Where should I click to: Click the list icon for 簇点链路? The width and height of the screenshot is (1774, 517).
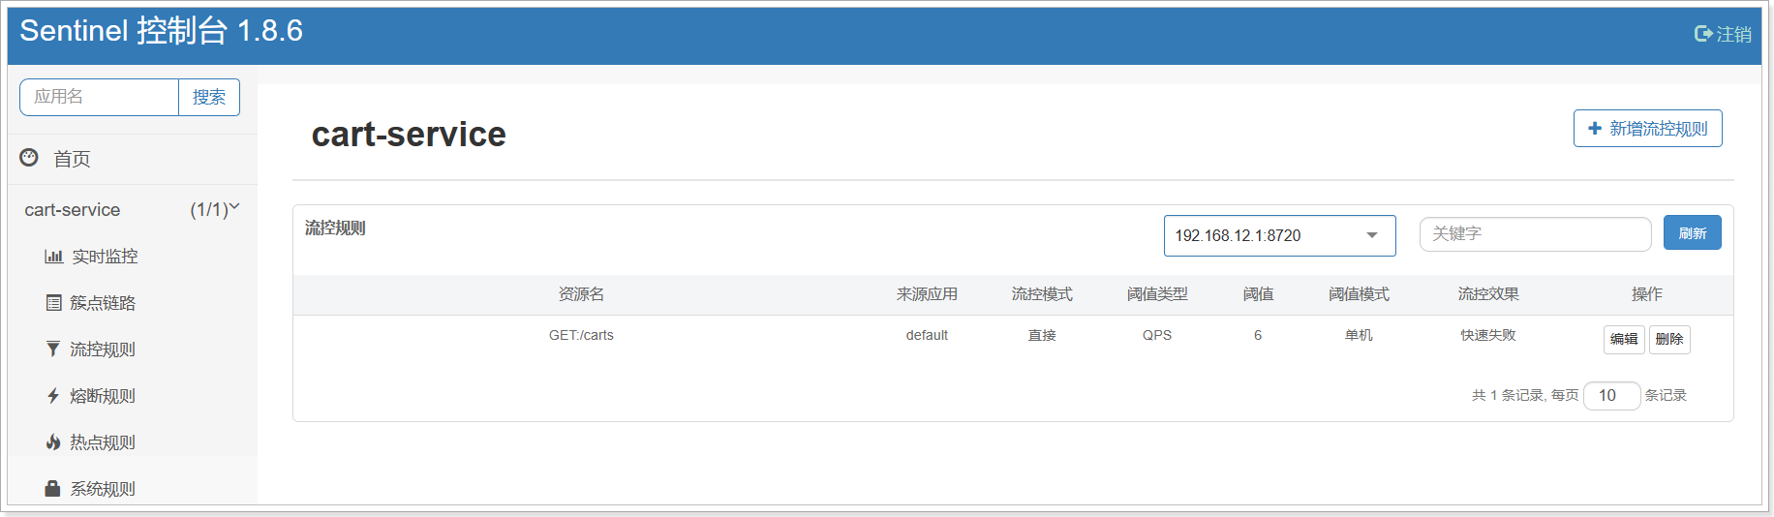coord(53,303)
